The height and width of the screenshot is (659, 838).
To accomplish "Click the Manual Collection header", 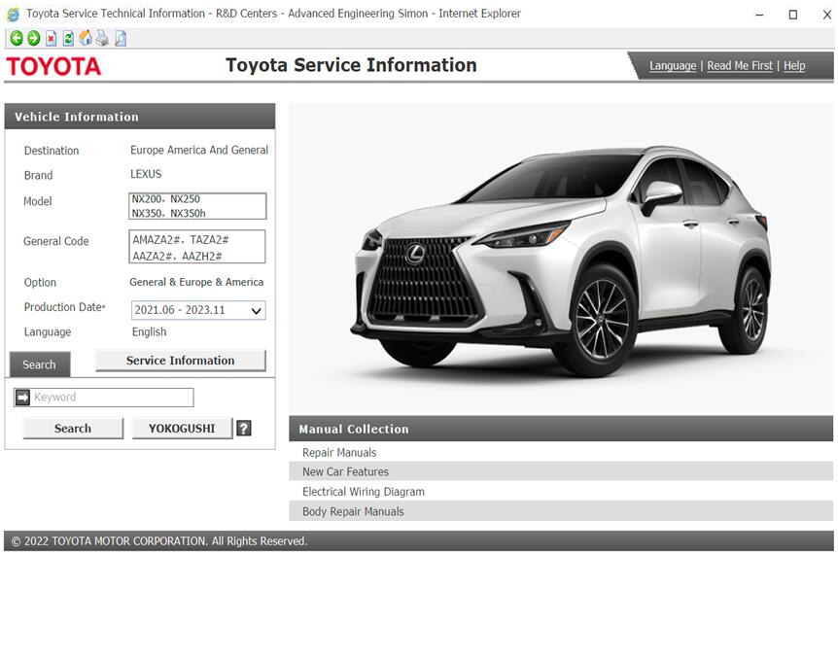I will point(561,429).
